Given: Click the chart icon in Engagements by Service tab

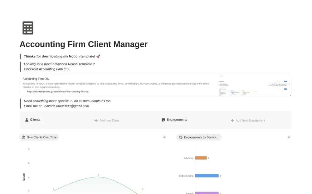Looking at the screenshot, I should 181,137.
